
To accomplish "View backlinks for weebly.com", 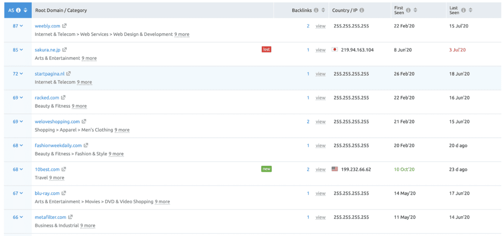I will (x=320, y=26).
